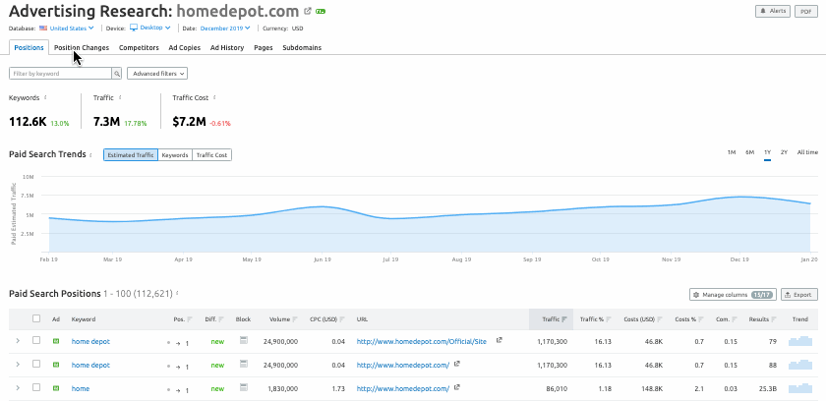Type in the Filter by keyword field
Image resolution: width=826 pixels, height=401 pixels.
(59, 74)
